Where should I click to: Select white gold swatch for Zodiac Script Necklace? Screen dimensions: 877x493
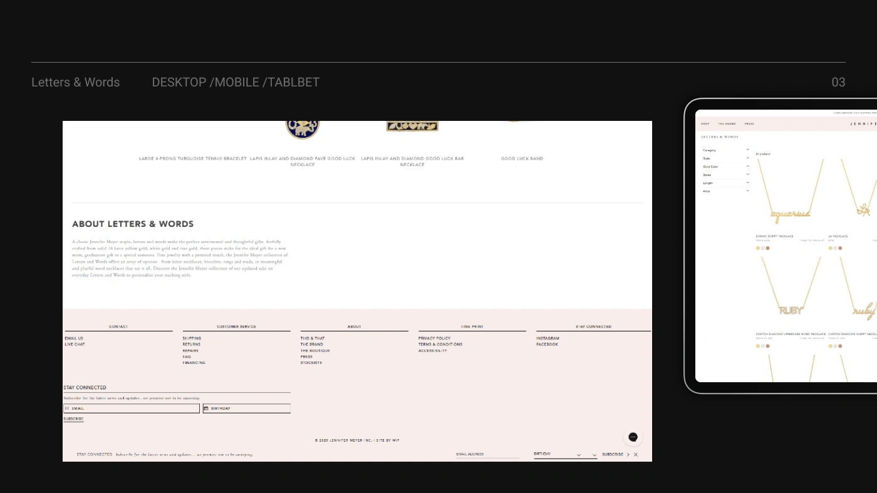pyautogui.click(x=763, y=248)
